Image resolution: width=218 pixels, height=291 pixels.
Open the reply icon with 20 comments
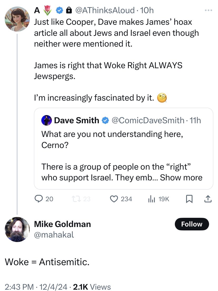pyautogui.click(x=39, y=199)
